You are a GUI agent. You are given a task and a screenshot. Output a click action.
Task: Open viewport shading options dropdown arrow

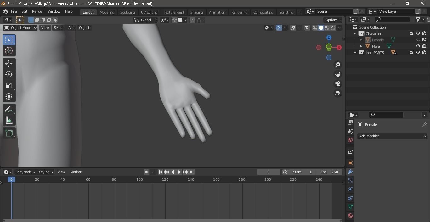pyautogui.click(x=339, y=28)
